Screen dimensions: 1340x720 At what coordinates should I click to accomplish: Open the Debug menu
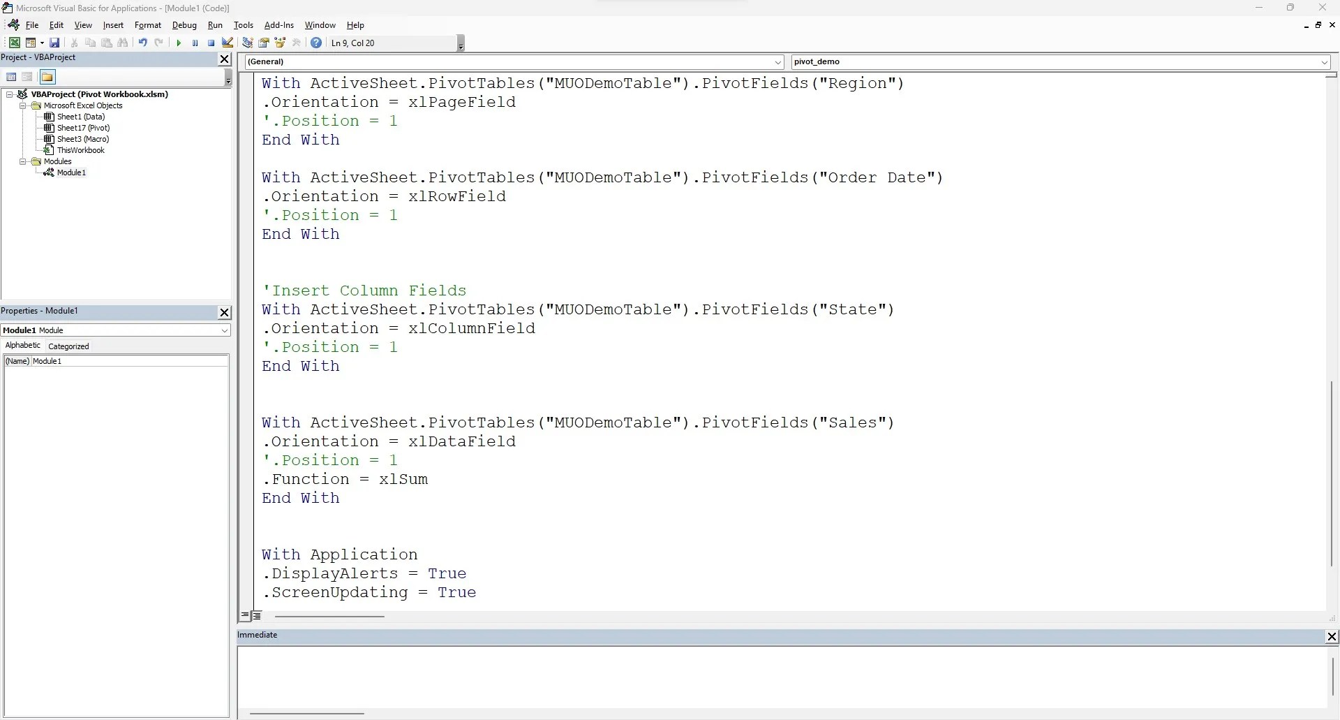click(x=184, y=25)
